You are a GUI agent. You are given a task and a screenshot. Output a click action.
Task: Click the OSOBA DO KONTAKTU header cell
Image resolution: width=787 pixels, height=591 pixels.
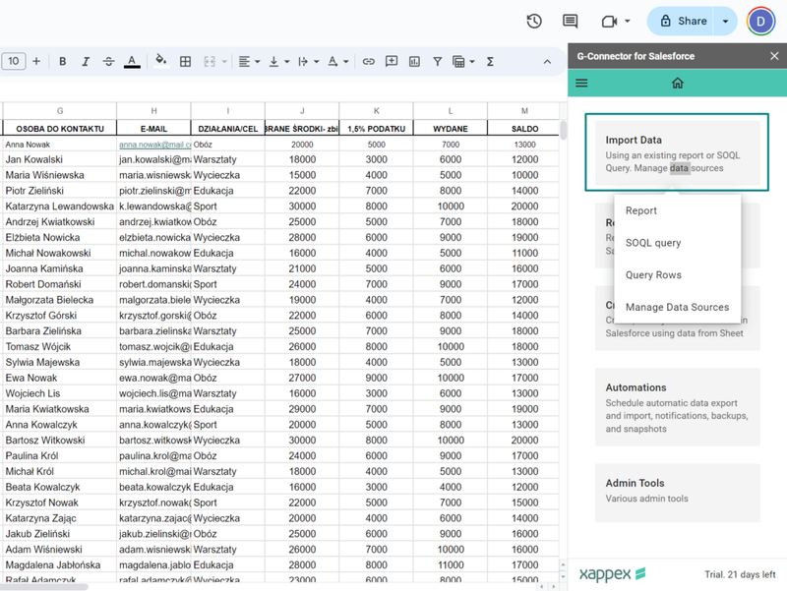point(60,129)
